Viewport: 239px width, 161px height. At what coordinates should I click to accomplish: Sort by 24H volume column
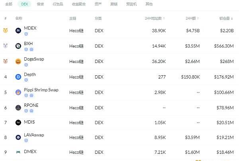click(192, 18)
